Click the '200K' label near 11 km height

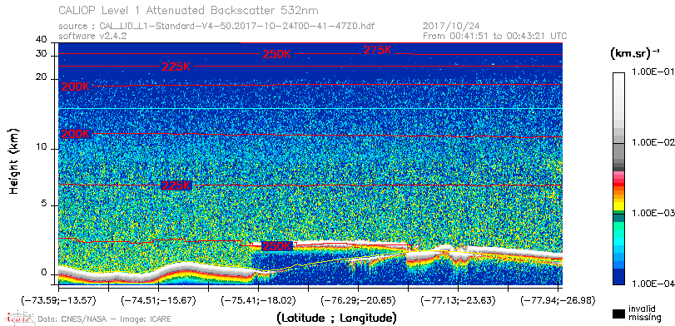pos(76,134)
